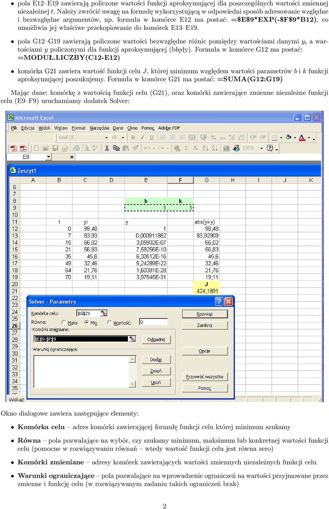
Task: Align cell text to the left
Action: tap(163, 137)
